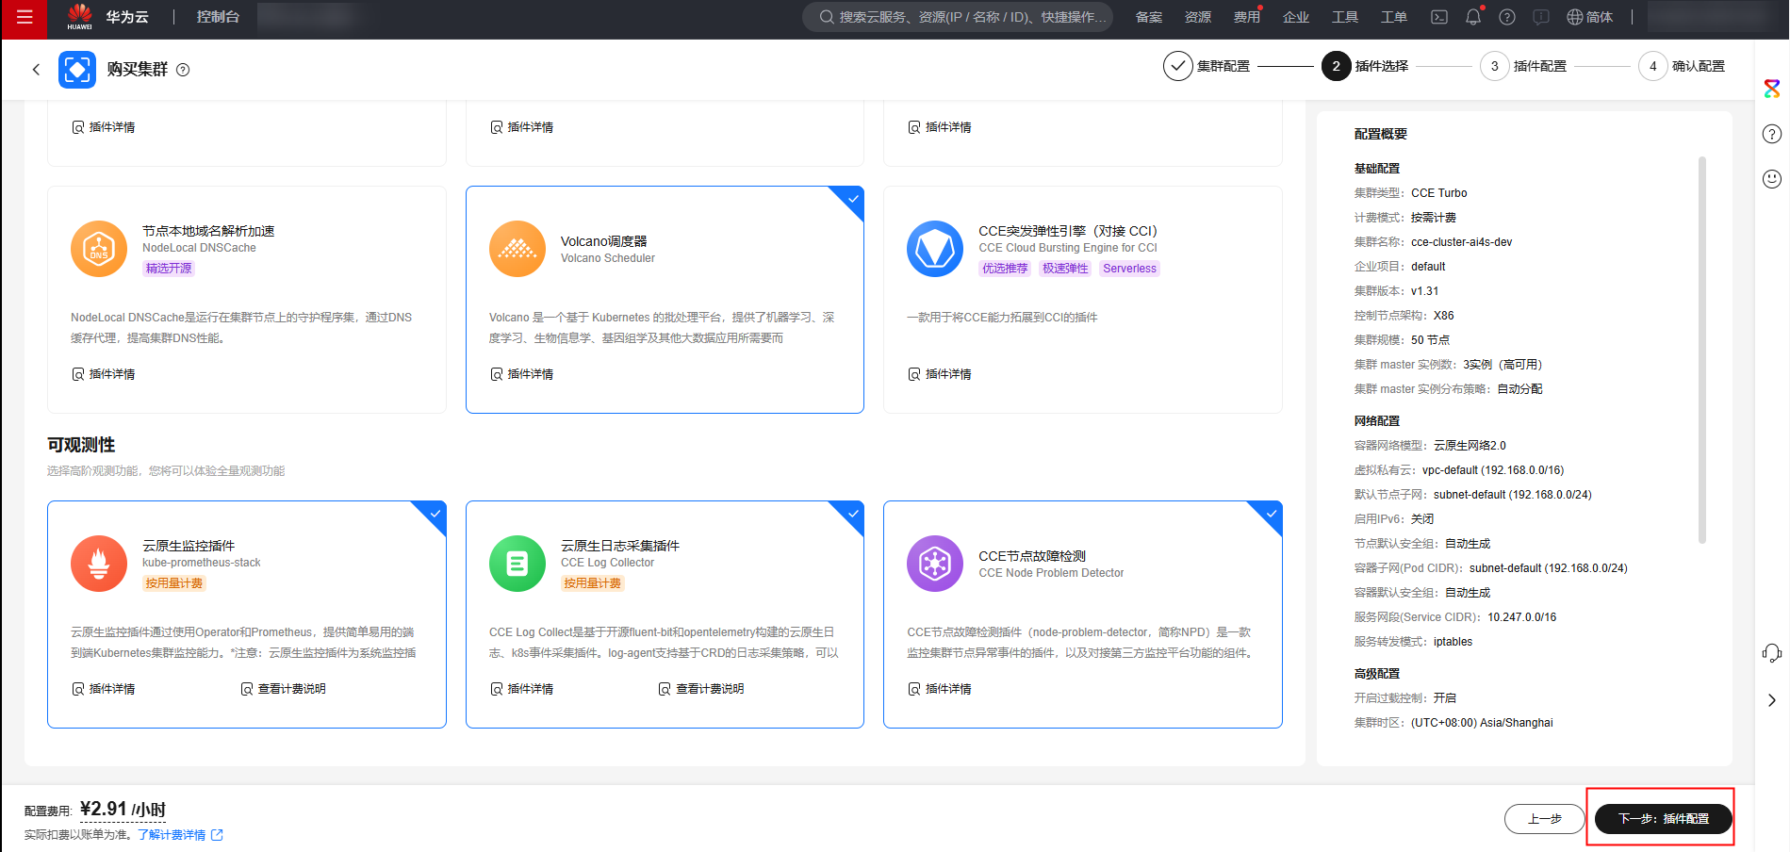The image size is (1790, 852).
Task: Open 插件详情 for CCE Cloud Bursting Engine
Action: (x=940, y=374)
